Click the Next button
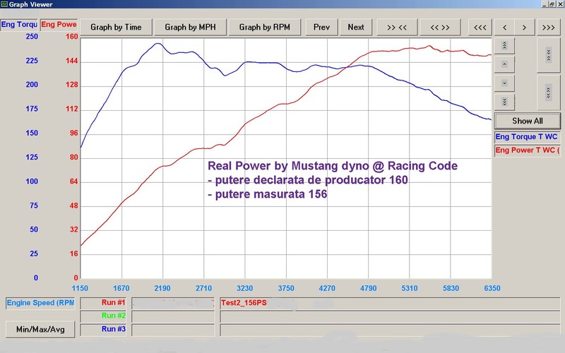This screenshot has height=353, width=565. click(356, 28)
